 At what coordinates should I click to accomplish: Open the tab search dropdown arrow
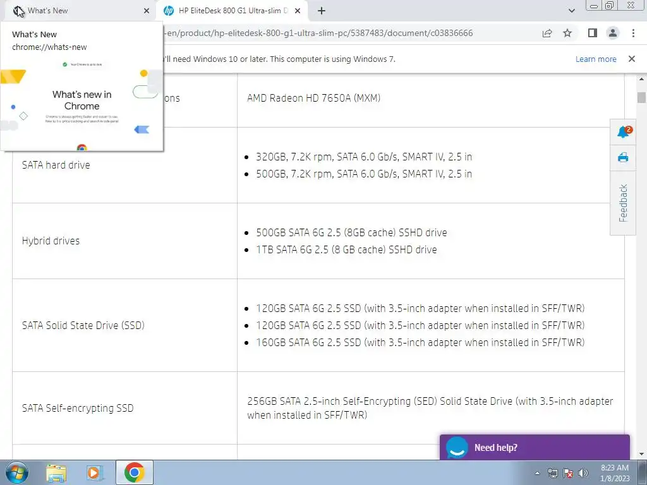571,11
